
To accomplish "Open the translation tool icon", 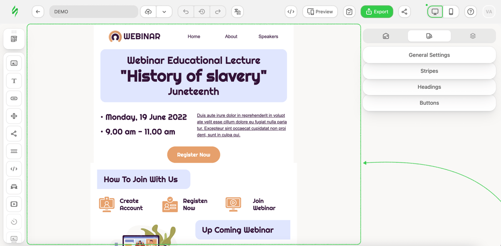I will (x=238, y=12).
